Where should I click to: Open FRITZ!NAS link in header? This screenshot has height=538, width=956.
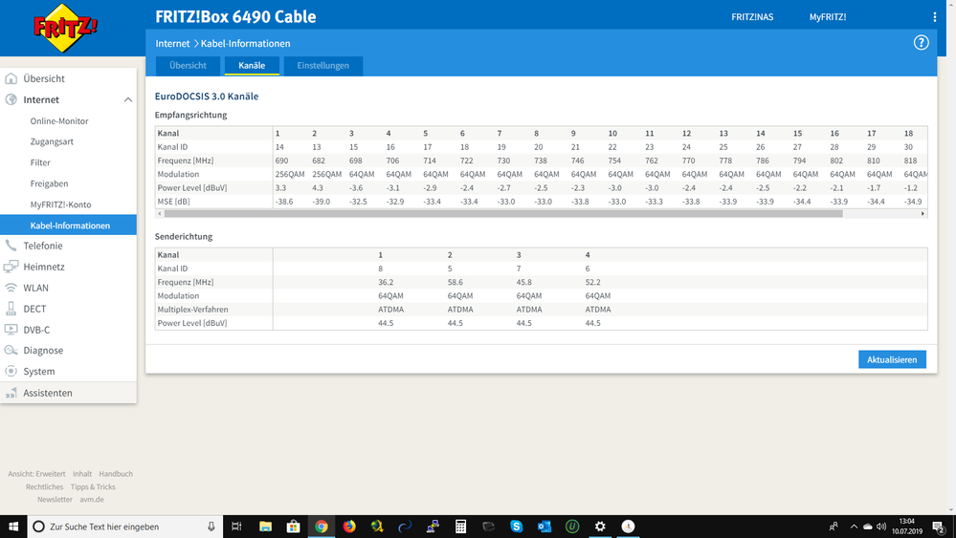[752, 17]
